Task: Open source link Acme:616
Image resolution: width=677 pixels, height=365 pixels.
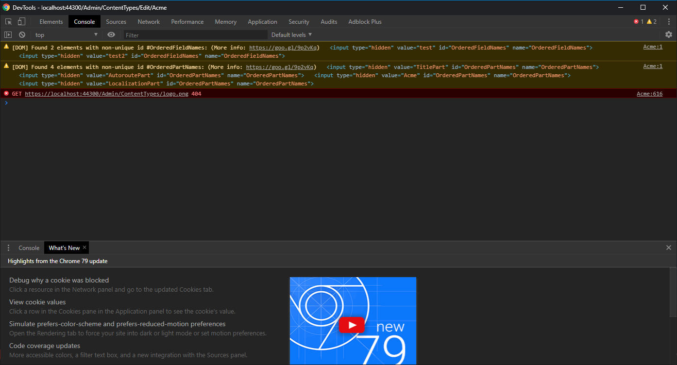Action: click(649, 93)
